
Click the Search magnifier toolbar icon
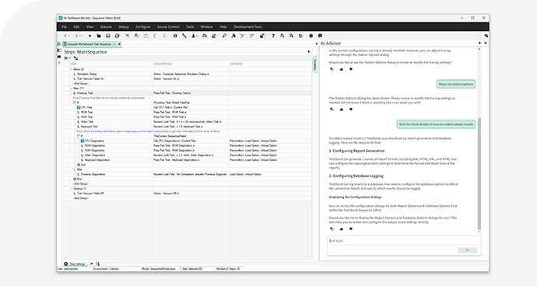pyautogui.click(x=224, y=36)
